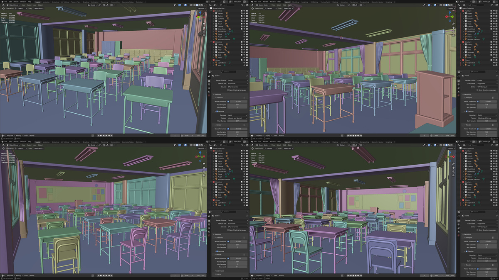499x280 pixels.
Task: Open the Render menu in the top-right window
Action: point(265,2)
